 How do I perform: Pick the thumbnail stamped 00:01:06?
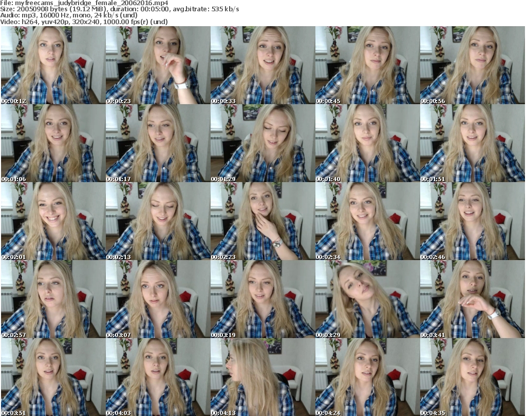[x=53, y=143]
